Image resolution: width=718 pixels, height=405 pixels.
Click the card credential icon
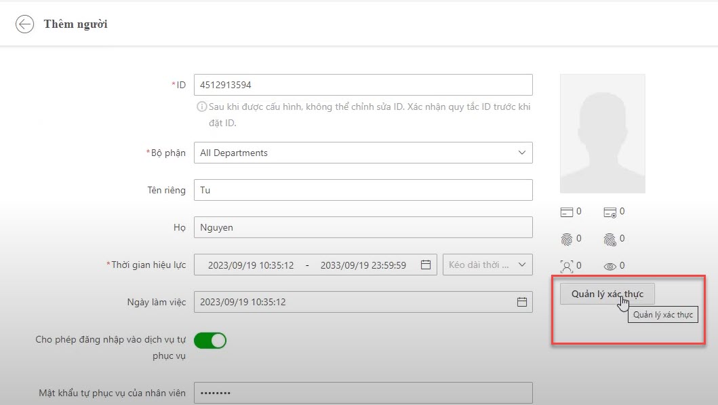(x=567, y=212)
